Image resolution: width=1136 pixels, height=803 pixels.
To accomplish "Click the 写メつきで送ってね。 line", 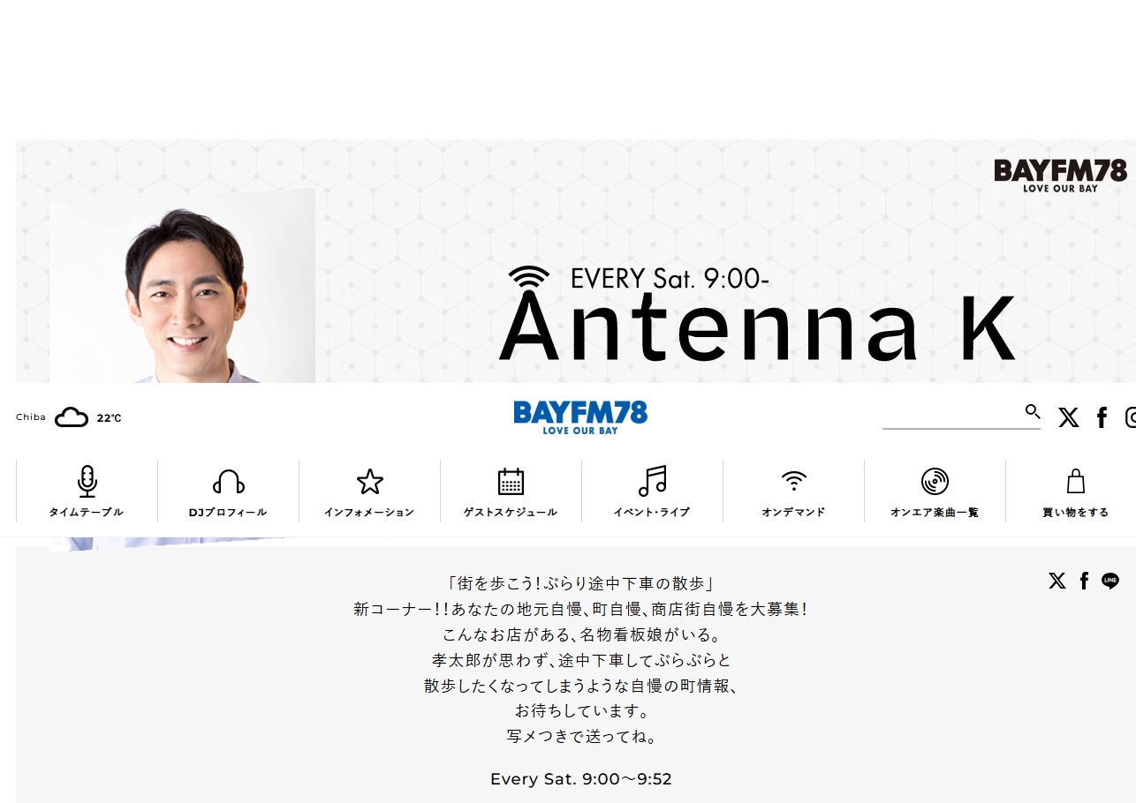I will (581, 736).
